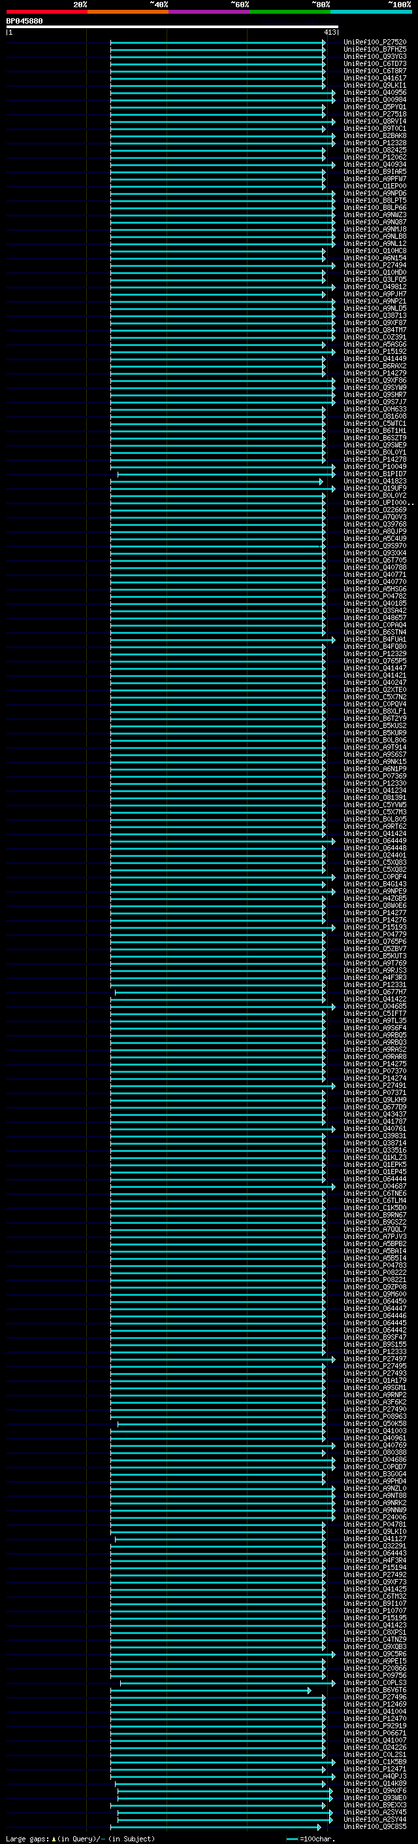Select subject UniRef100_A9NL12
Image resolution: width=418 pixels, height=1844 pixels.
click(375, 244)
